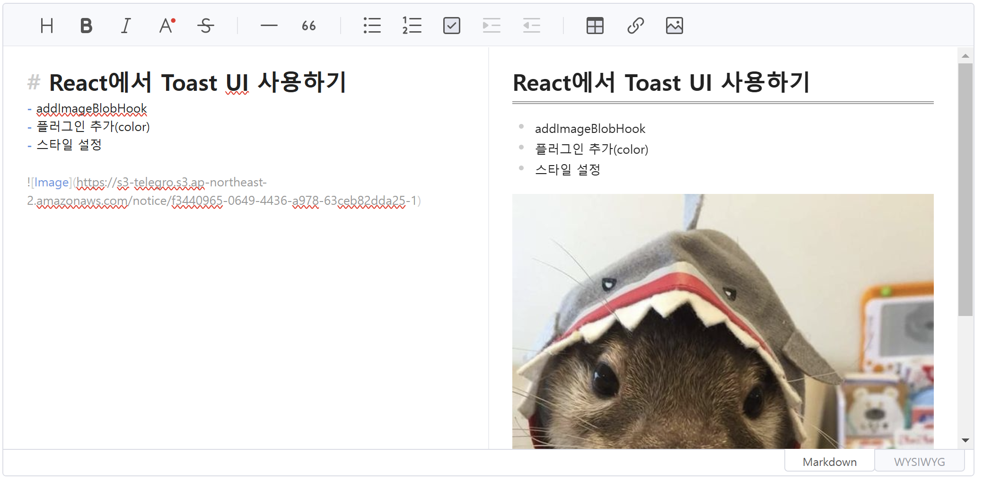Screen dimensions: 983x491
Task: Click '스타일 설정' bullet in preview pane
Action: point(568,170)
